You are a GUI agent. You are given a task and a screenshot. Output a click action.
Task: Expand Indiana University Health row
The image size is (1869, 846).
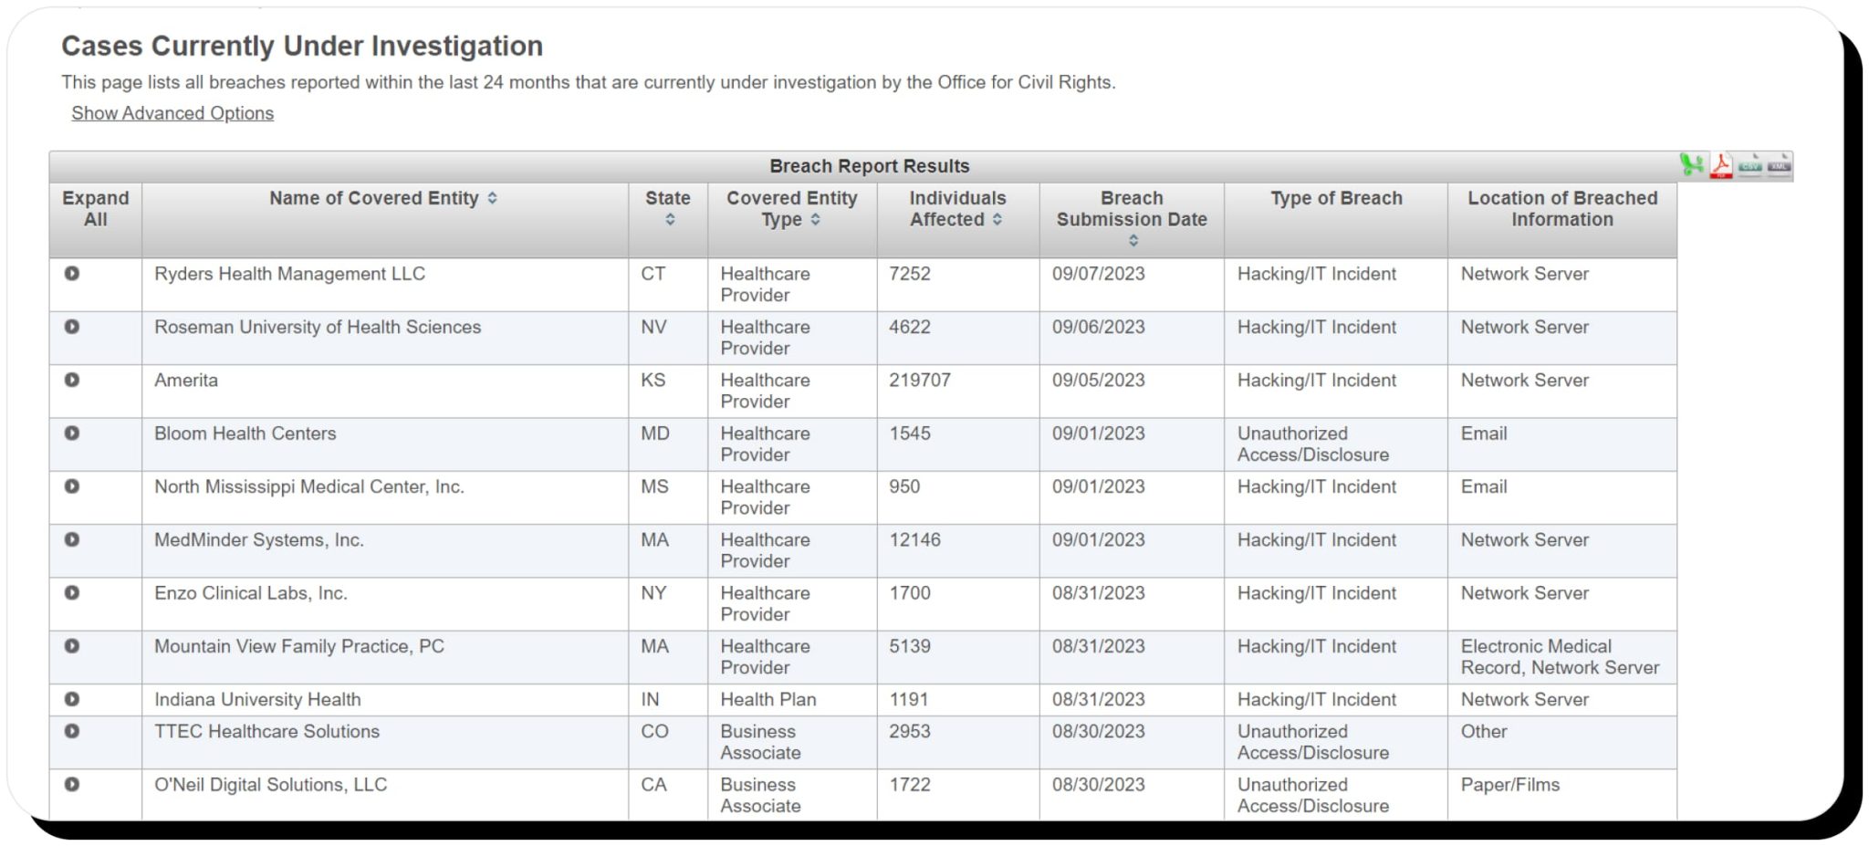pyautogui.click(x=72, y=699)
